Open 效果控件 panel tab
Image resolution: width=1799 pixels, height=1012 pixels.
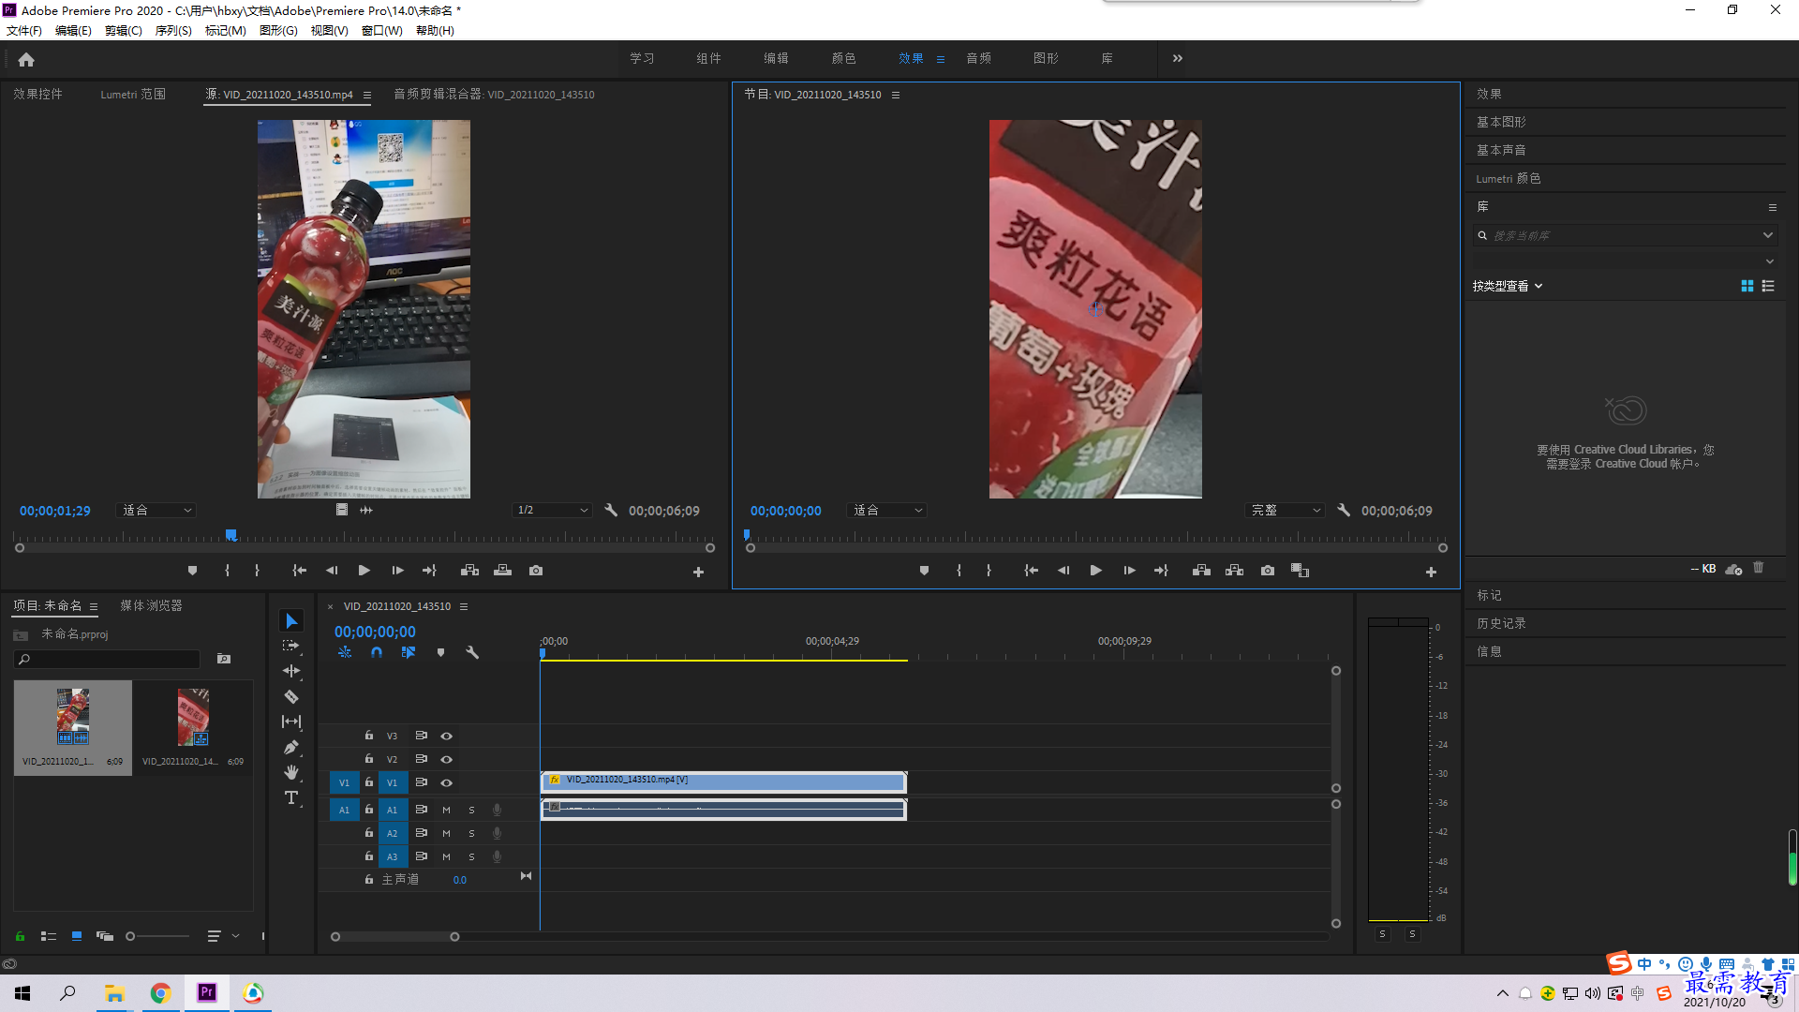[37, 94]
